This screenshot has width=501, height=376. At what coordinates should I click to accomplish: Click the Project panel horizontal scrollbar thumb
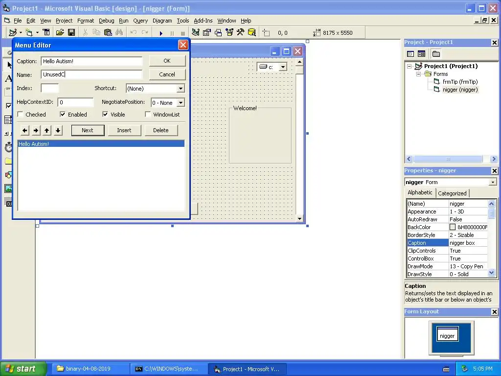pos(448,159)
